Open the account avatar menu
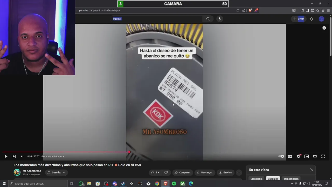This screenshot has width=332, height=187. (321, 19)
